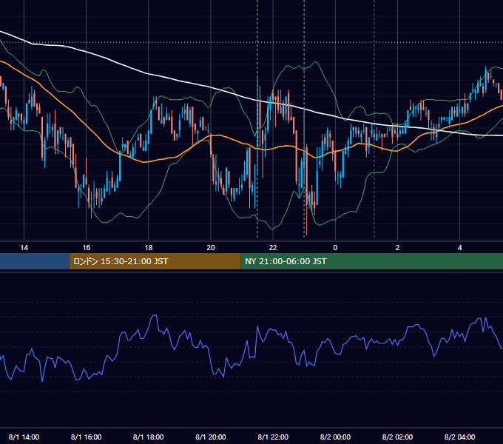Click the 8/2 04:00 time label
This screenshot has height=444, width=503.
tap(459, 437)
